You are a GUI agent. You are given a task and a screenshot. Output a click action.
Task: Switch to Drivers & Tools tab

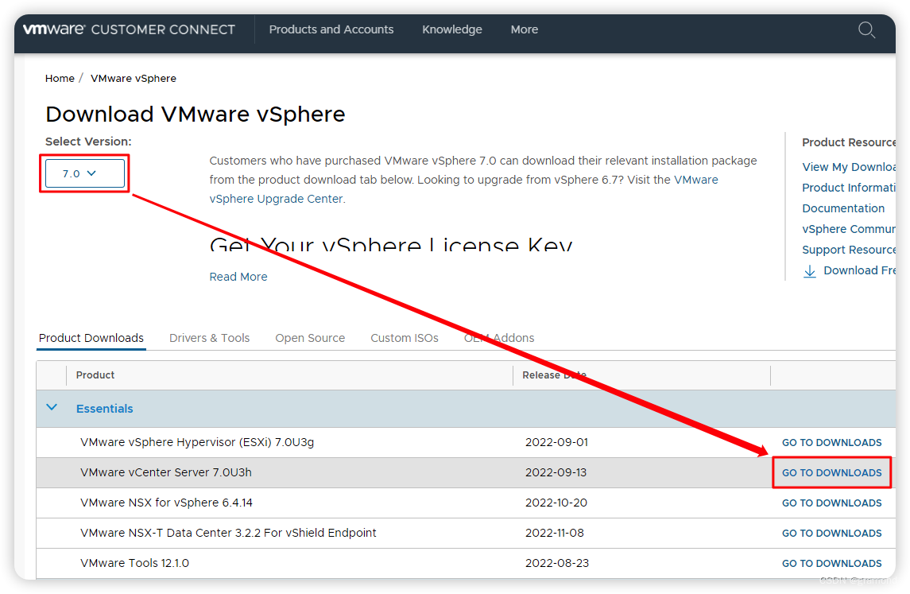coord(210,338)
